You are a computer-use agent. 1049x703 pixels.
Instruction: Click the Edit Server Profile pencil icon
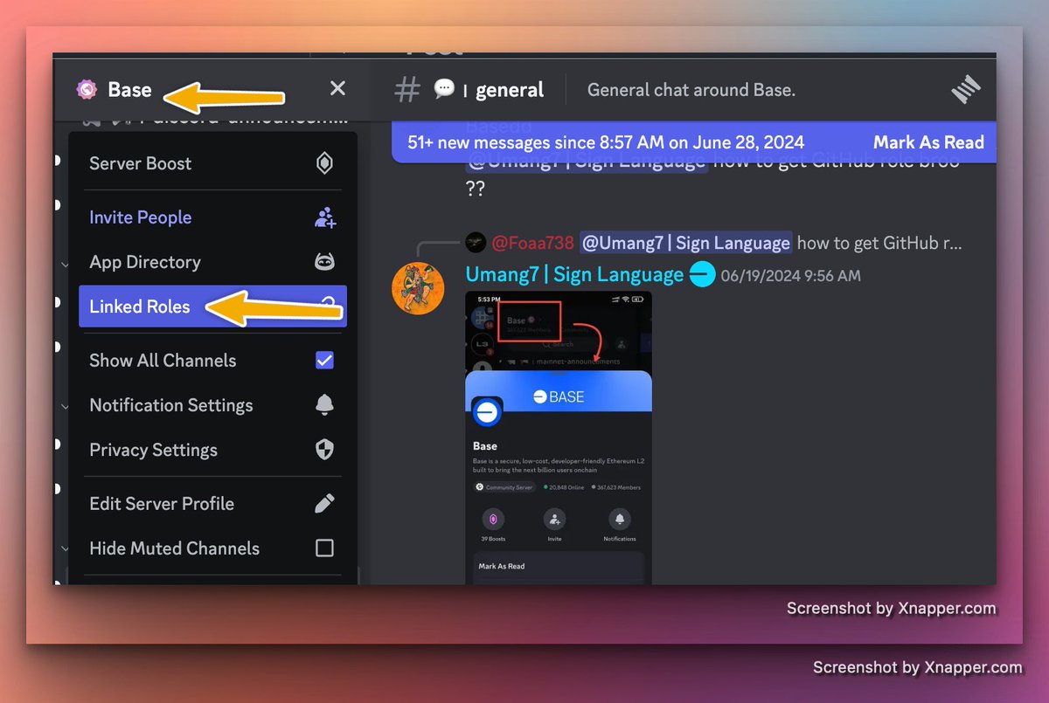[x=324, y=504]
